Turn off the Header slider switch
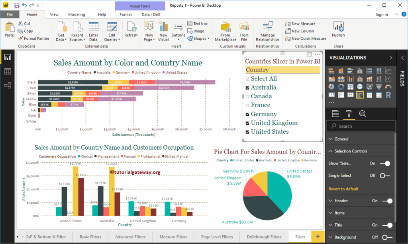The image size is (408, 244). [387, 201]
